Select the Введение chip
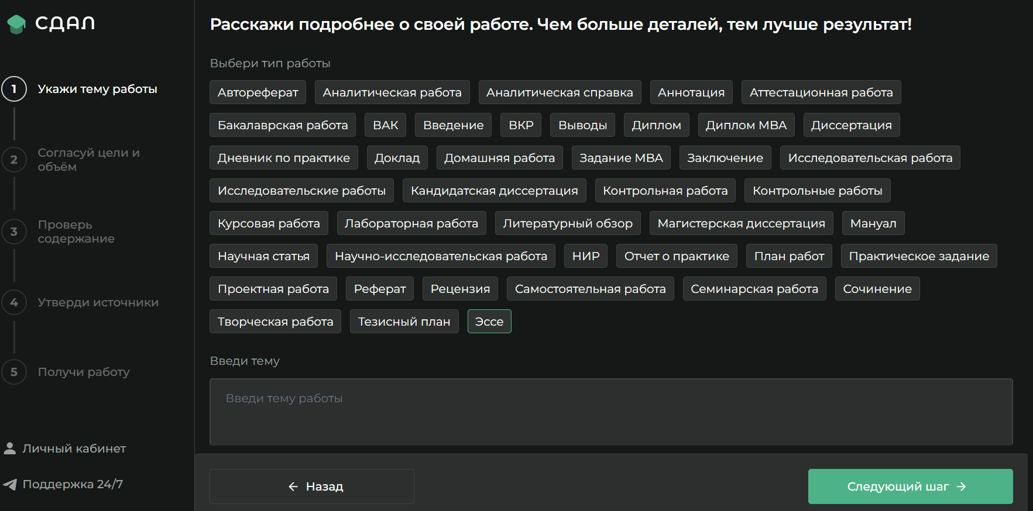1033x511 pixels. [x=454, y=125]
